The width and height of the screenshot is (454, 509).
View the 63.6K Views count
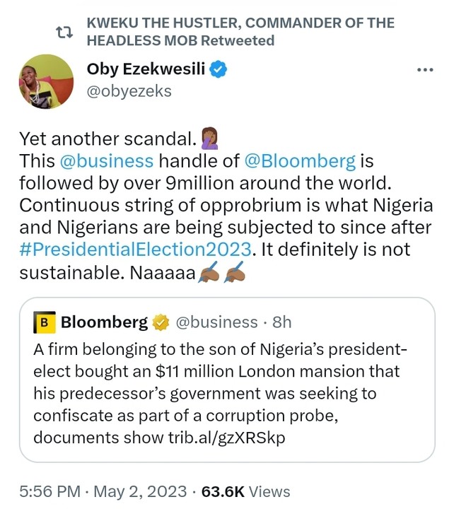pyautogui.click(x=245, y=491)
